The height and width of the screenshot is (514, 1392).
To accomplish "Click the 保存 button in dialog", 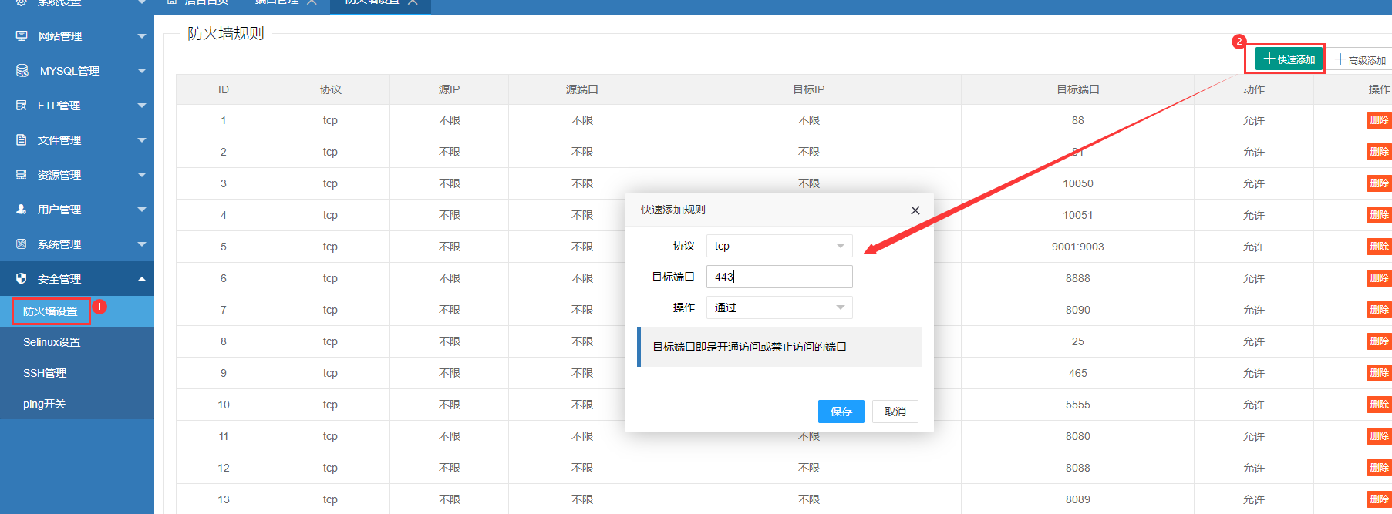I will pos(841,412).
